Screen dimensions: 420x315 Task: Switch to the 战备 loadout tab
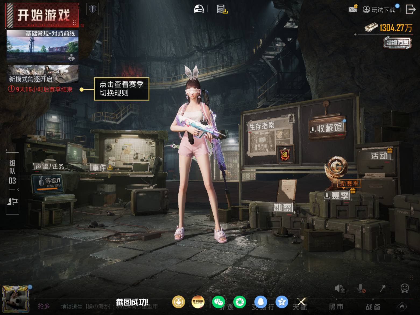pyautogui.click(x=373, y=306)
